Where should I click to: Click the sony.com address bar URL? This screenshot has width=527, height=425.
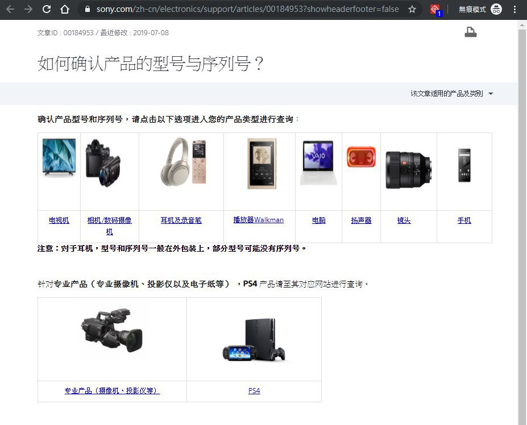pos(248,9)
